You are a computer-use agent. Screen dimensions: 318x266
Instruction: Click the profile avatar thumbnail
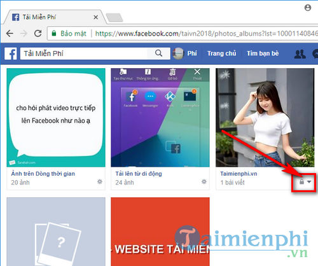(178, 53)
